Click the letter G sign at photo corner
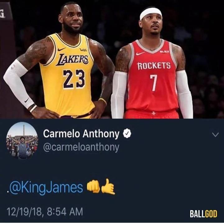This screenshot has height=224, width=224. (x=2, y=14)
